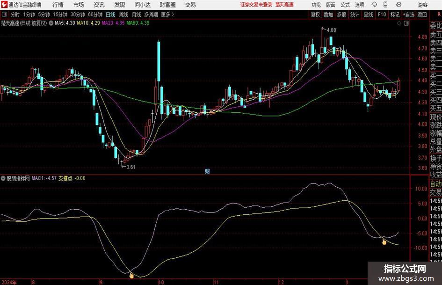Screen dimensions: 442x285
Task: Click the 游客 guest account label
Action: [422, 5]
